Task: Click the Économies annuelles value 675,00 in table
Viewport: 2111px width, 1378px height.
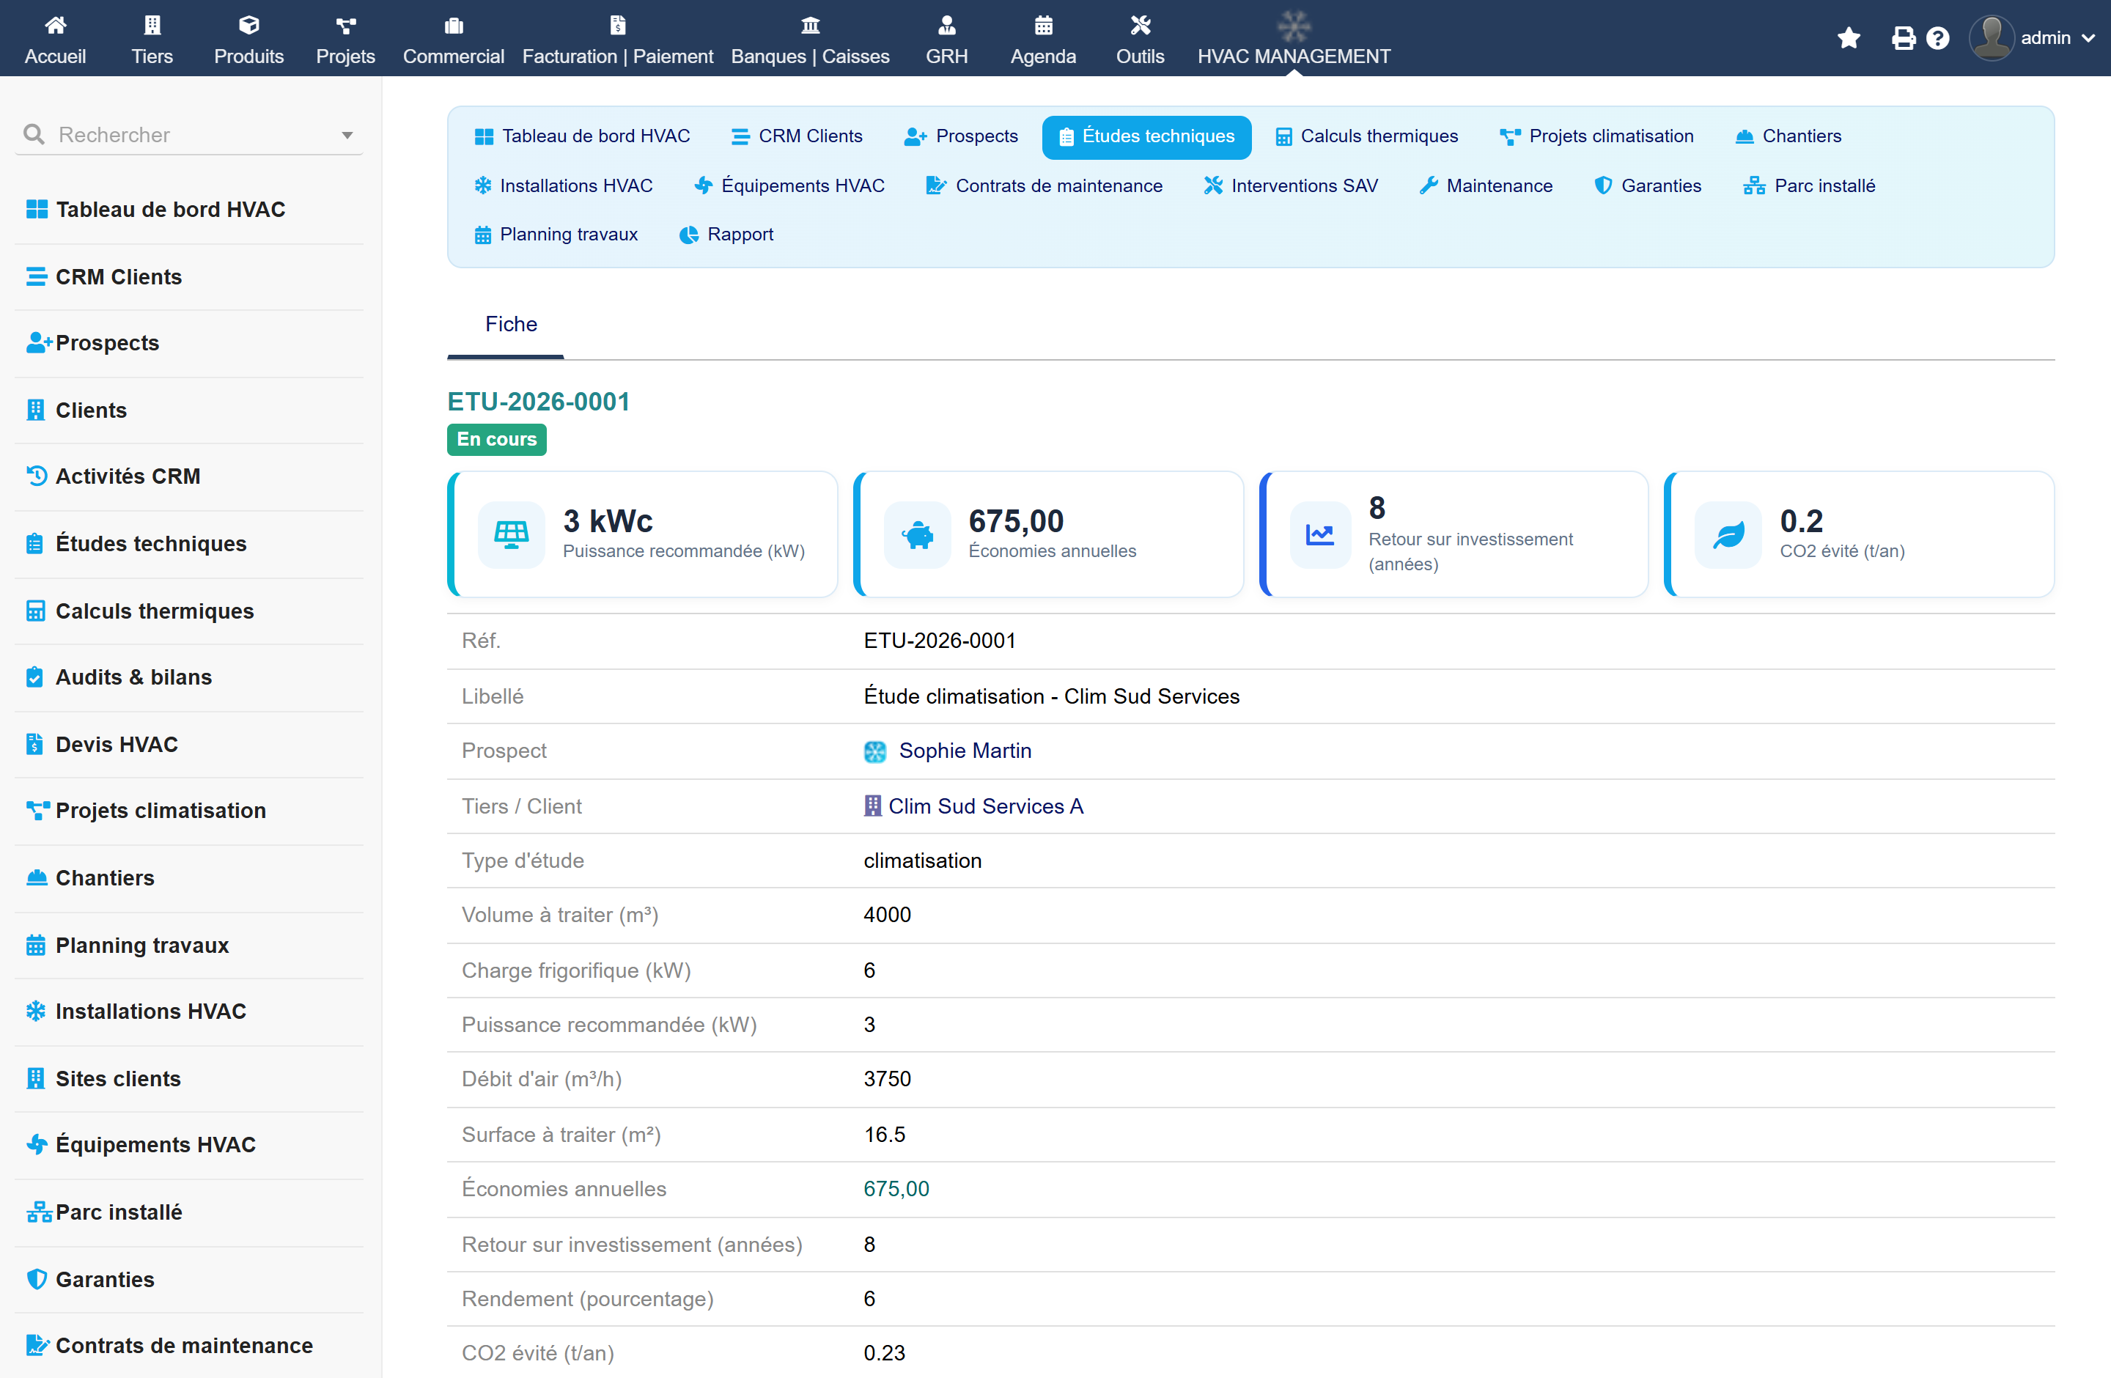Action: [896, 1189]
